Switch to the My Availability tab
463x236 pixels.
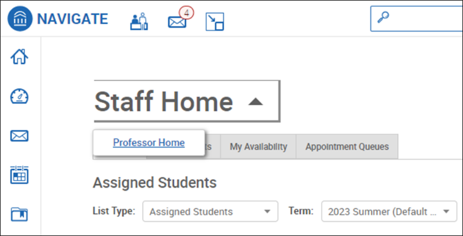[258, 146]
